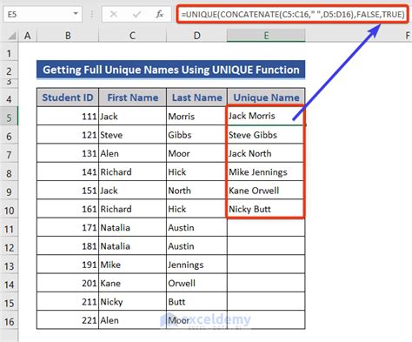Viewport: 412px width, 342px height.
Task: Click the title cell Getting Full Unique Names
Action: 171,70
